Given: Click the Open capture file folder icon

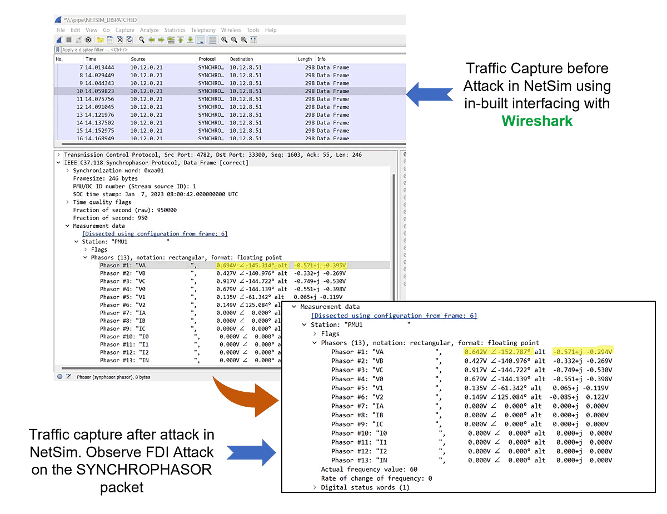Looking at the screenshot, I should point(100,40).
